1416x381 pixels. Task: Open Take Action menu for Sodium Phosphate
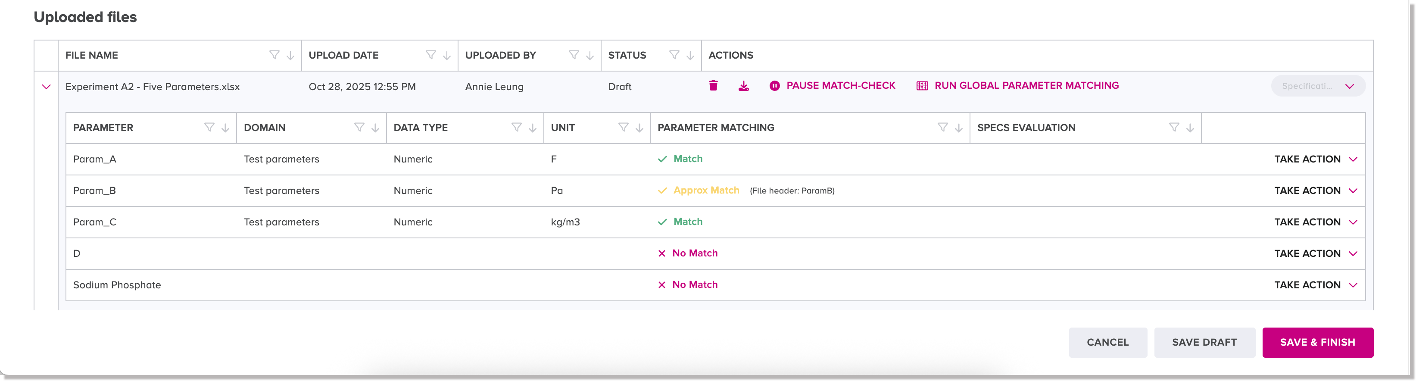pyautogui.click(x=1316, y=285)
